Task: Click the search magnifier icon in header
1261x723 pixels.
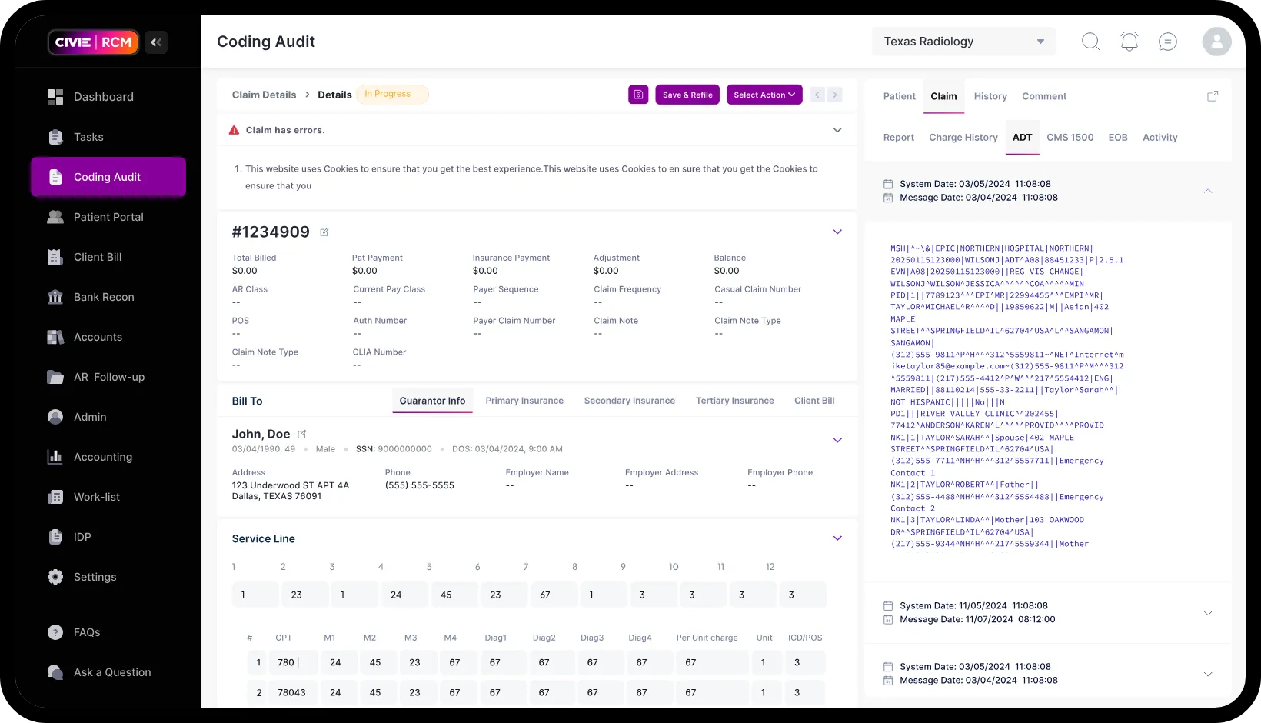Action: [1090, 42]
